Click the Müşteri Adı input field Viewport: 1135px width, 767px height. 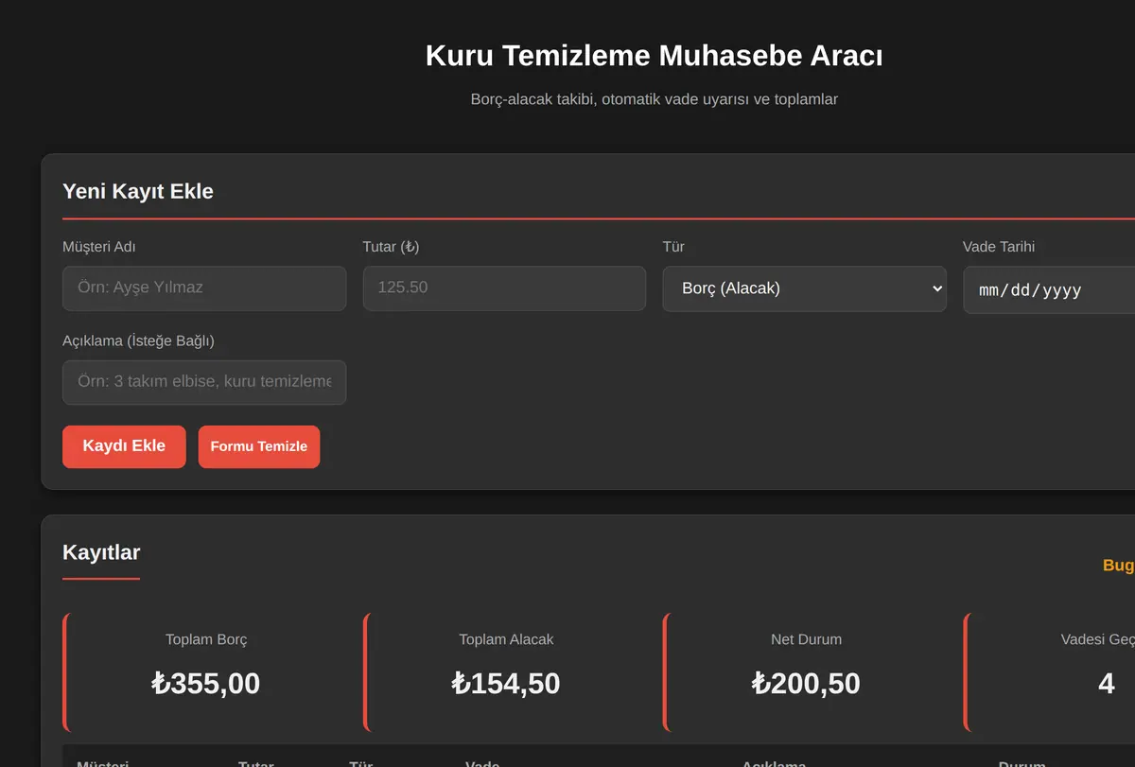click(x=204, y=288)
